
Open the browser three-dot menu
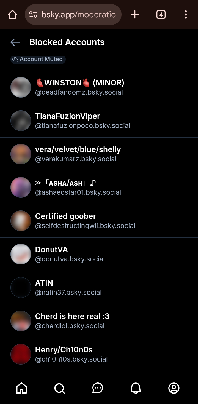(186, 15)
